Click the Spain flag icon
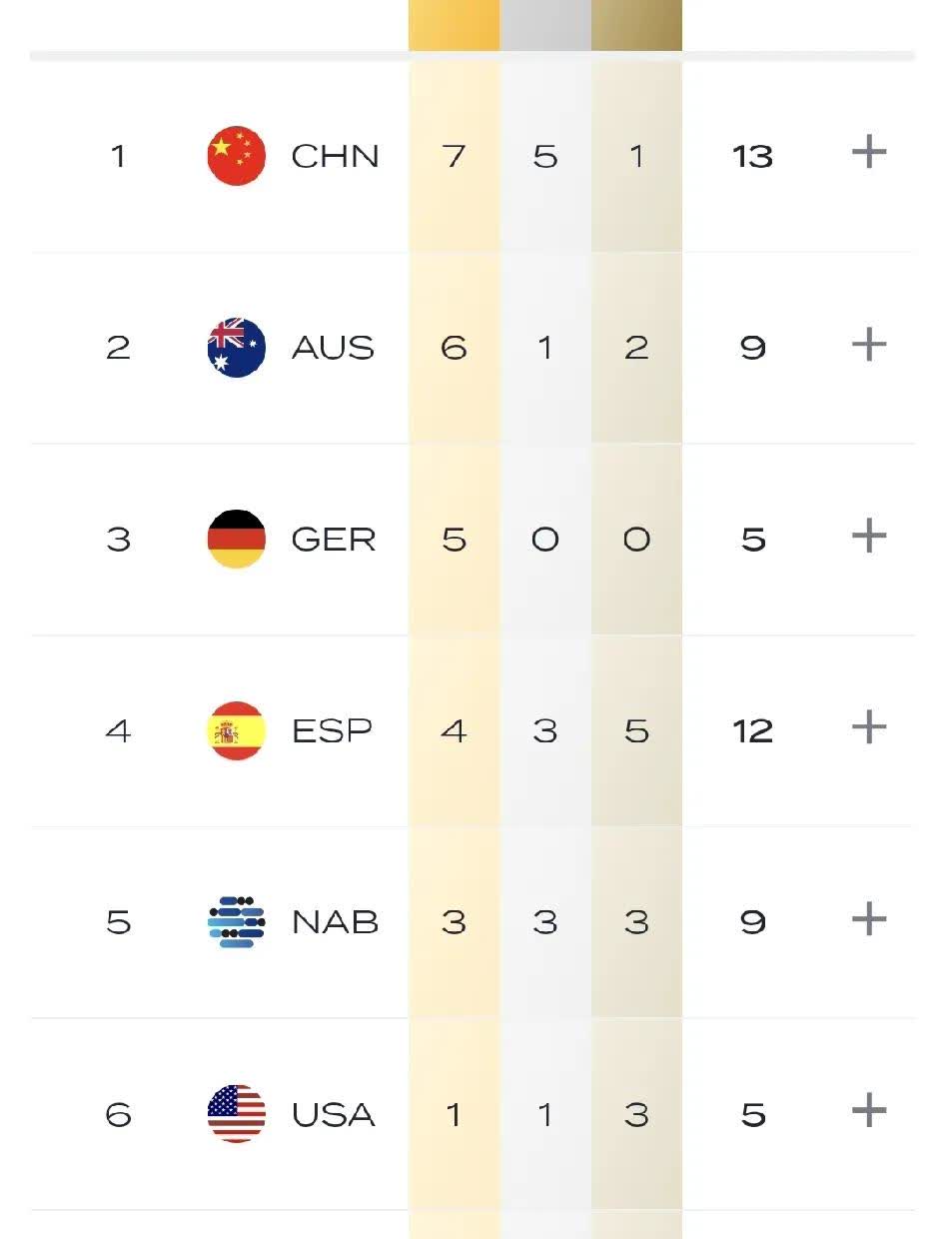This screenshot has height=1239, width=945. click(x=237, y=730)
